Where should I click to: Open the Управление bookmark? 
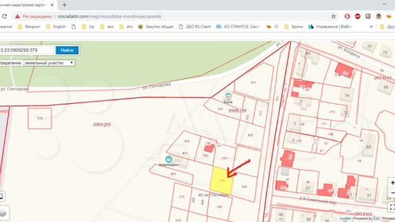click(330, 27)
